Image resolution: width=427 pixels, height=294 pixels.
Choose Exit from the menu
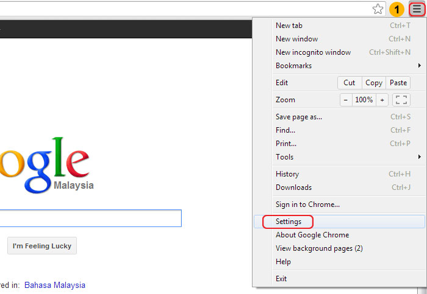pyautogui.click(x=339, y=279)
